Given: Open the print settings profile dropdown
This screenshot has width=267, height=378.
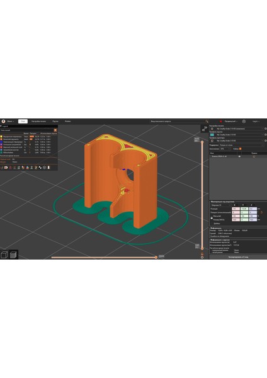Looking at the screenshot, I should (x=239, y=129).
